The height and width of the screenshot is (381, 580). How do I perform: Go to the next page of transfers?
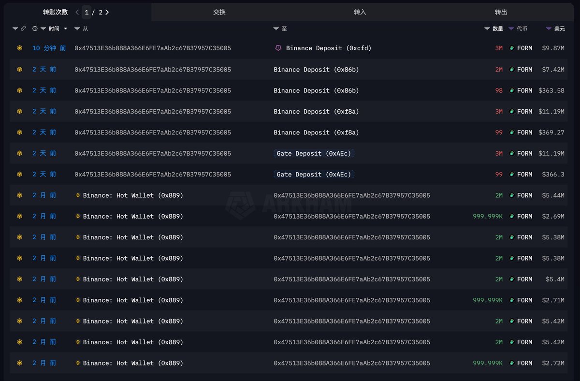107,12
